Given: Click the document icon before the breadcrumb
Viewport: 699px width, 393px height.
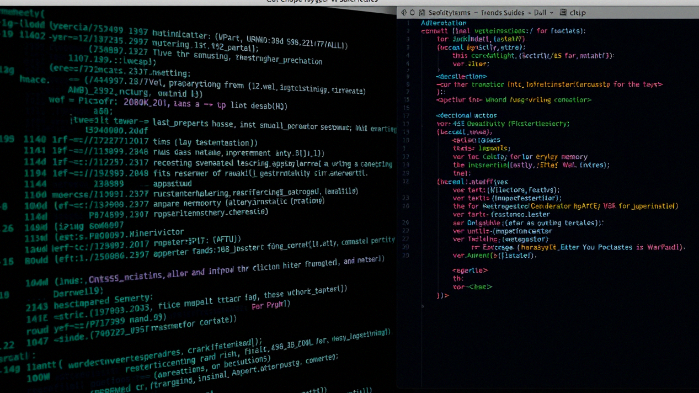Looking at the screenshot, I should [422, 12].
